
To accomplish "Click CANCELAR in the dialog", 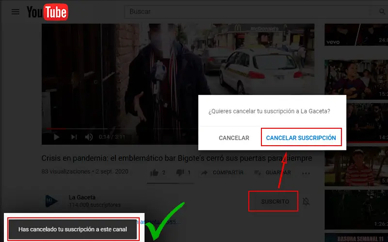I will pos(234,138).
